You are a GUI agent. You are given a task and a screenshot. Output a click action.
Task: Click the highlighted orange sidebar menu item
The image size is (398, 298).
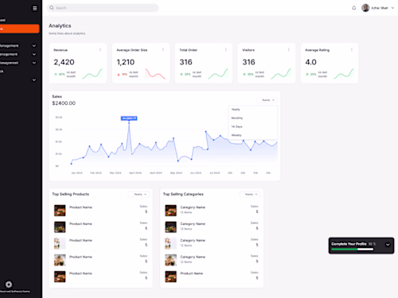point(20,29)
